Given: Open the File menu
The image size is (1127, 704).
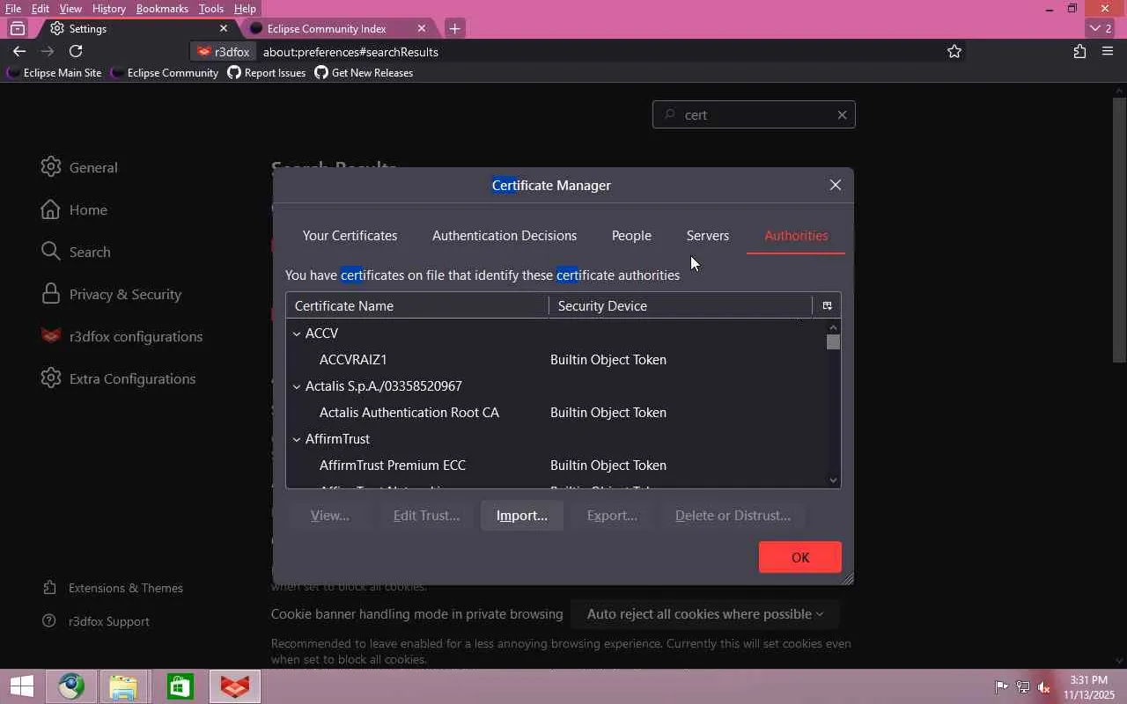Looking at the screenshot, I should pyautogui.click(x=12, y=9).
